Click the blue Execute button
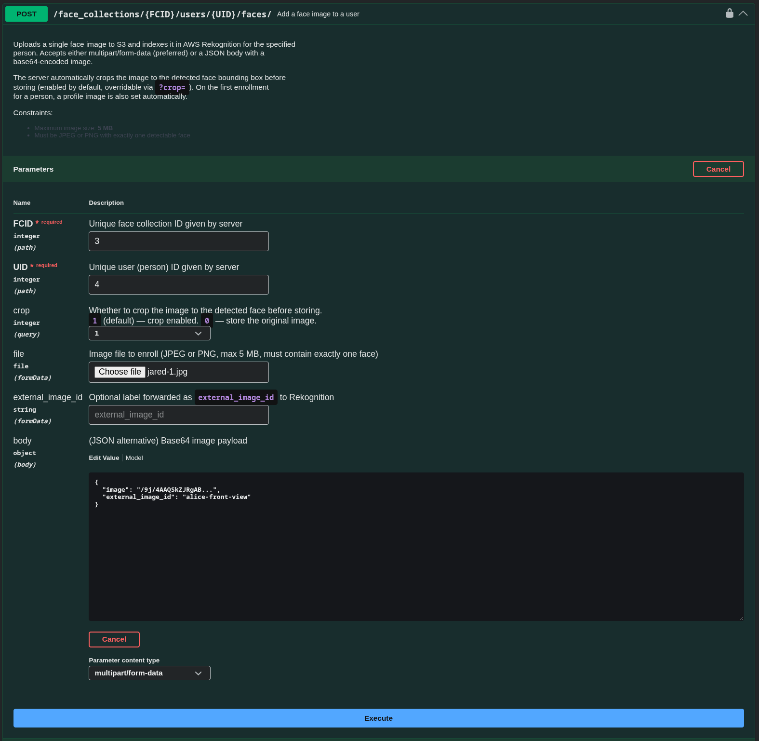This screenshot has width=759, height=741. click(x=378, y=718)
